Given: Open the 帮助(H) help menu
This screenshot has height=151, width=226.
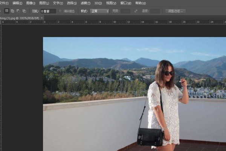Looking at the screenshot, I should tap(141, 3).
